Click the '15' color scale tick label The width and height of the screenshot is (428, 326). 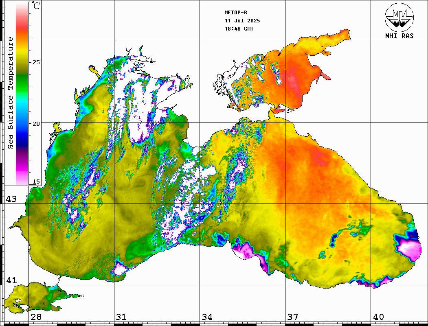tap(36, 182)
